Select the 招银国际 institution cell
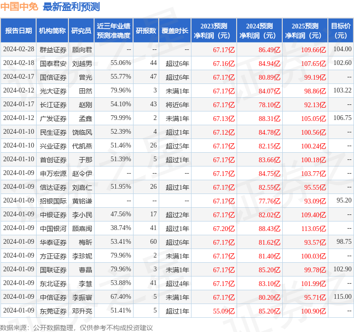 [53, 201]
